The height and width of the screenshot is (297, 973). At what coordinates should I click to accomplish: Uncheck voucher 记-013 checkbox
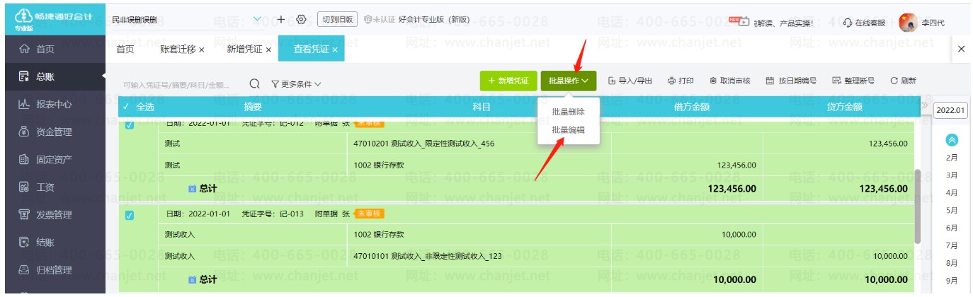coord(129,215)
